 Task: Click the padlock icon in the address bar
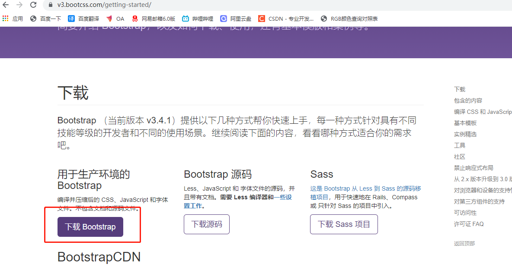(x=50, y=5)
